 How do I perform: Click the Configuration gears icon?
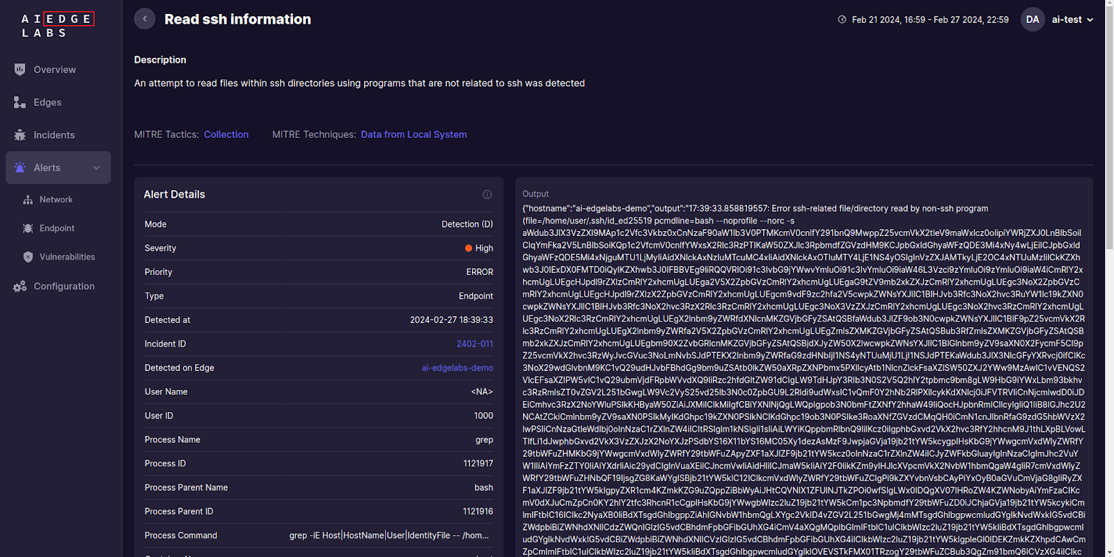click(x=19, y=286)
